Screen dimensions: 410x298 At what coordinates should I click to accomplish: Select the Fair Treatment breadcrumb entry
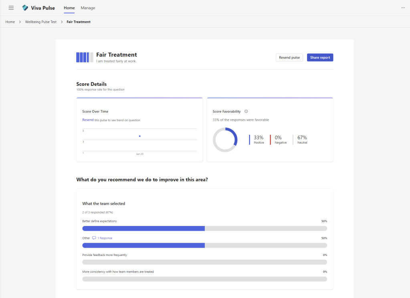pyautogui.click(x=78, y=22)
